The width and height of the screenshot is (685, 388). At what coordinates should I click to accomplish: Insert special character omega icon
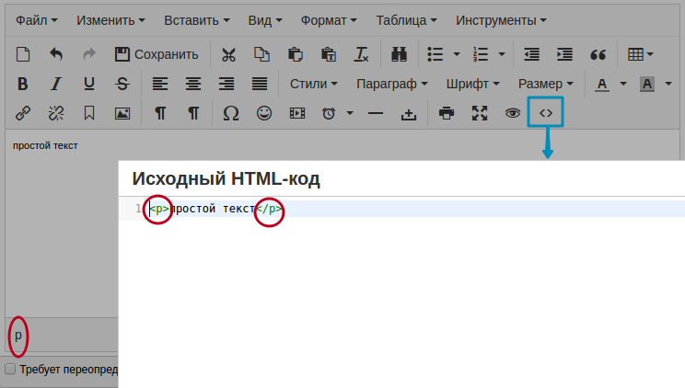(x=231, y=113)
